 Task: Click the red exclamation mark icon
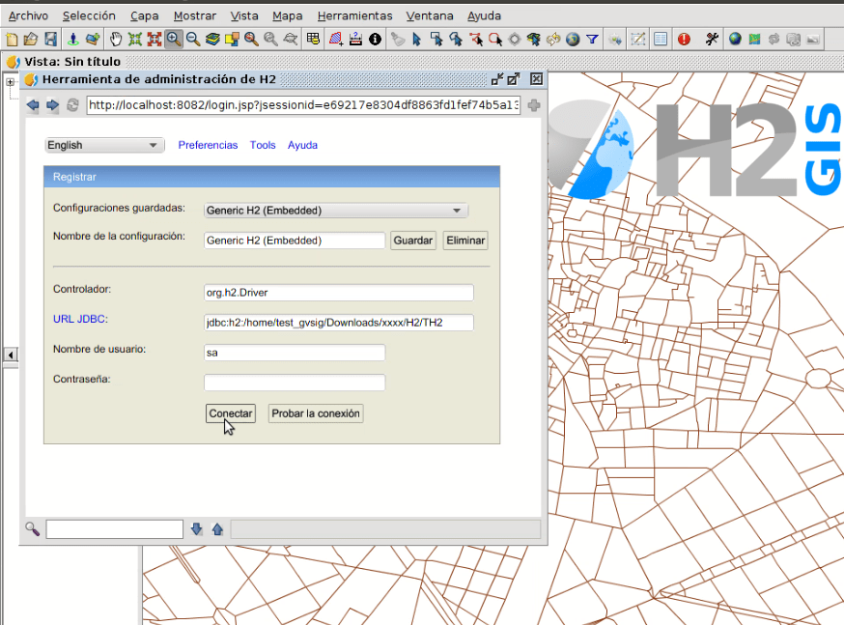[684, 40]
